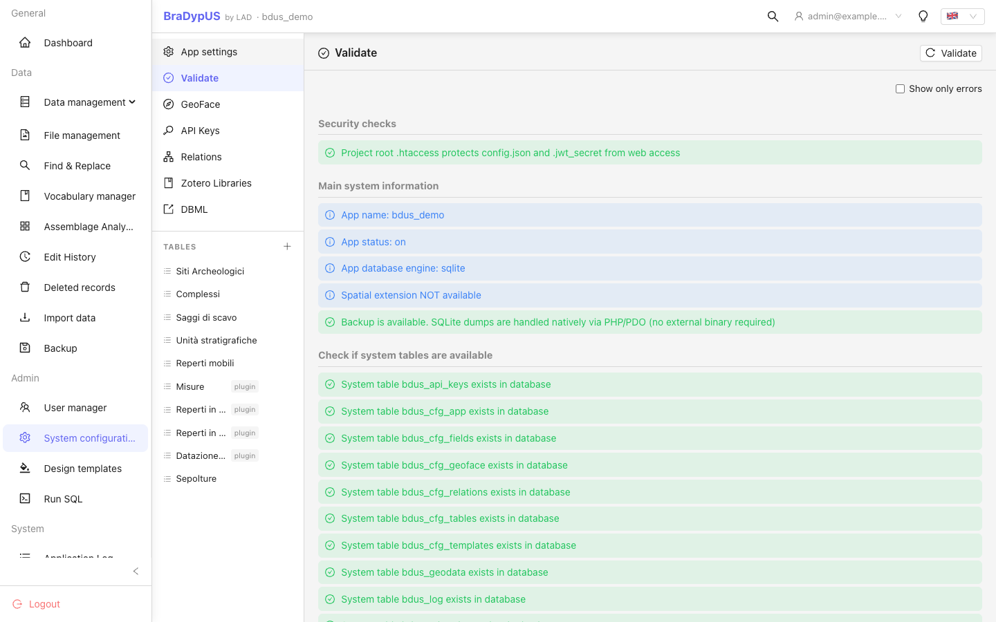The image size is (996, 622).
Task: Open the Siti Archeologici table
Action: tap(228, 271)
